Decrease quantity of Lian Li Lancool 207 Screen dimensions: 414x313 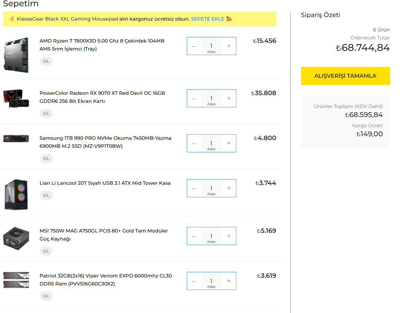coord(194,188)
